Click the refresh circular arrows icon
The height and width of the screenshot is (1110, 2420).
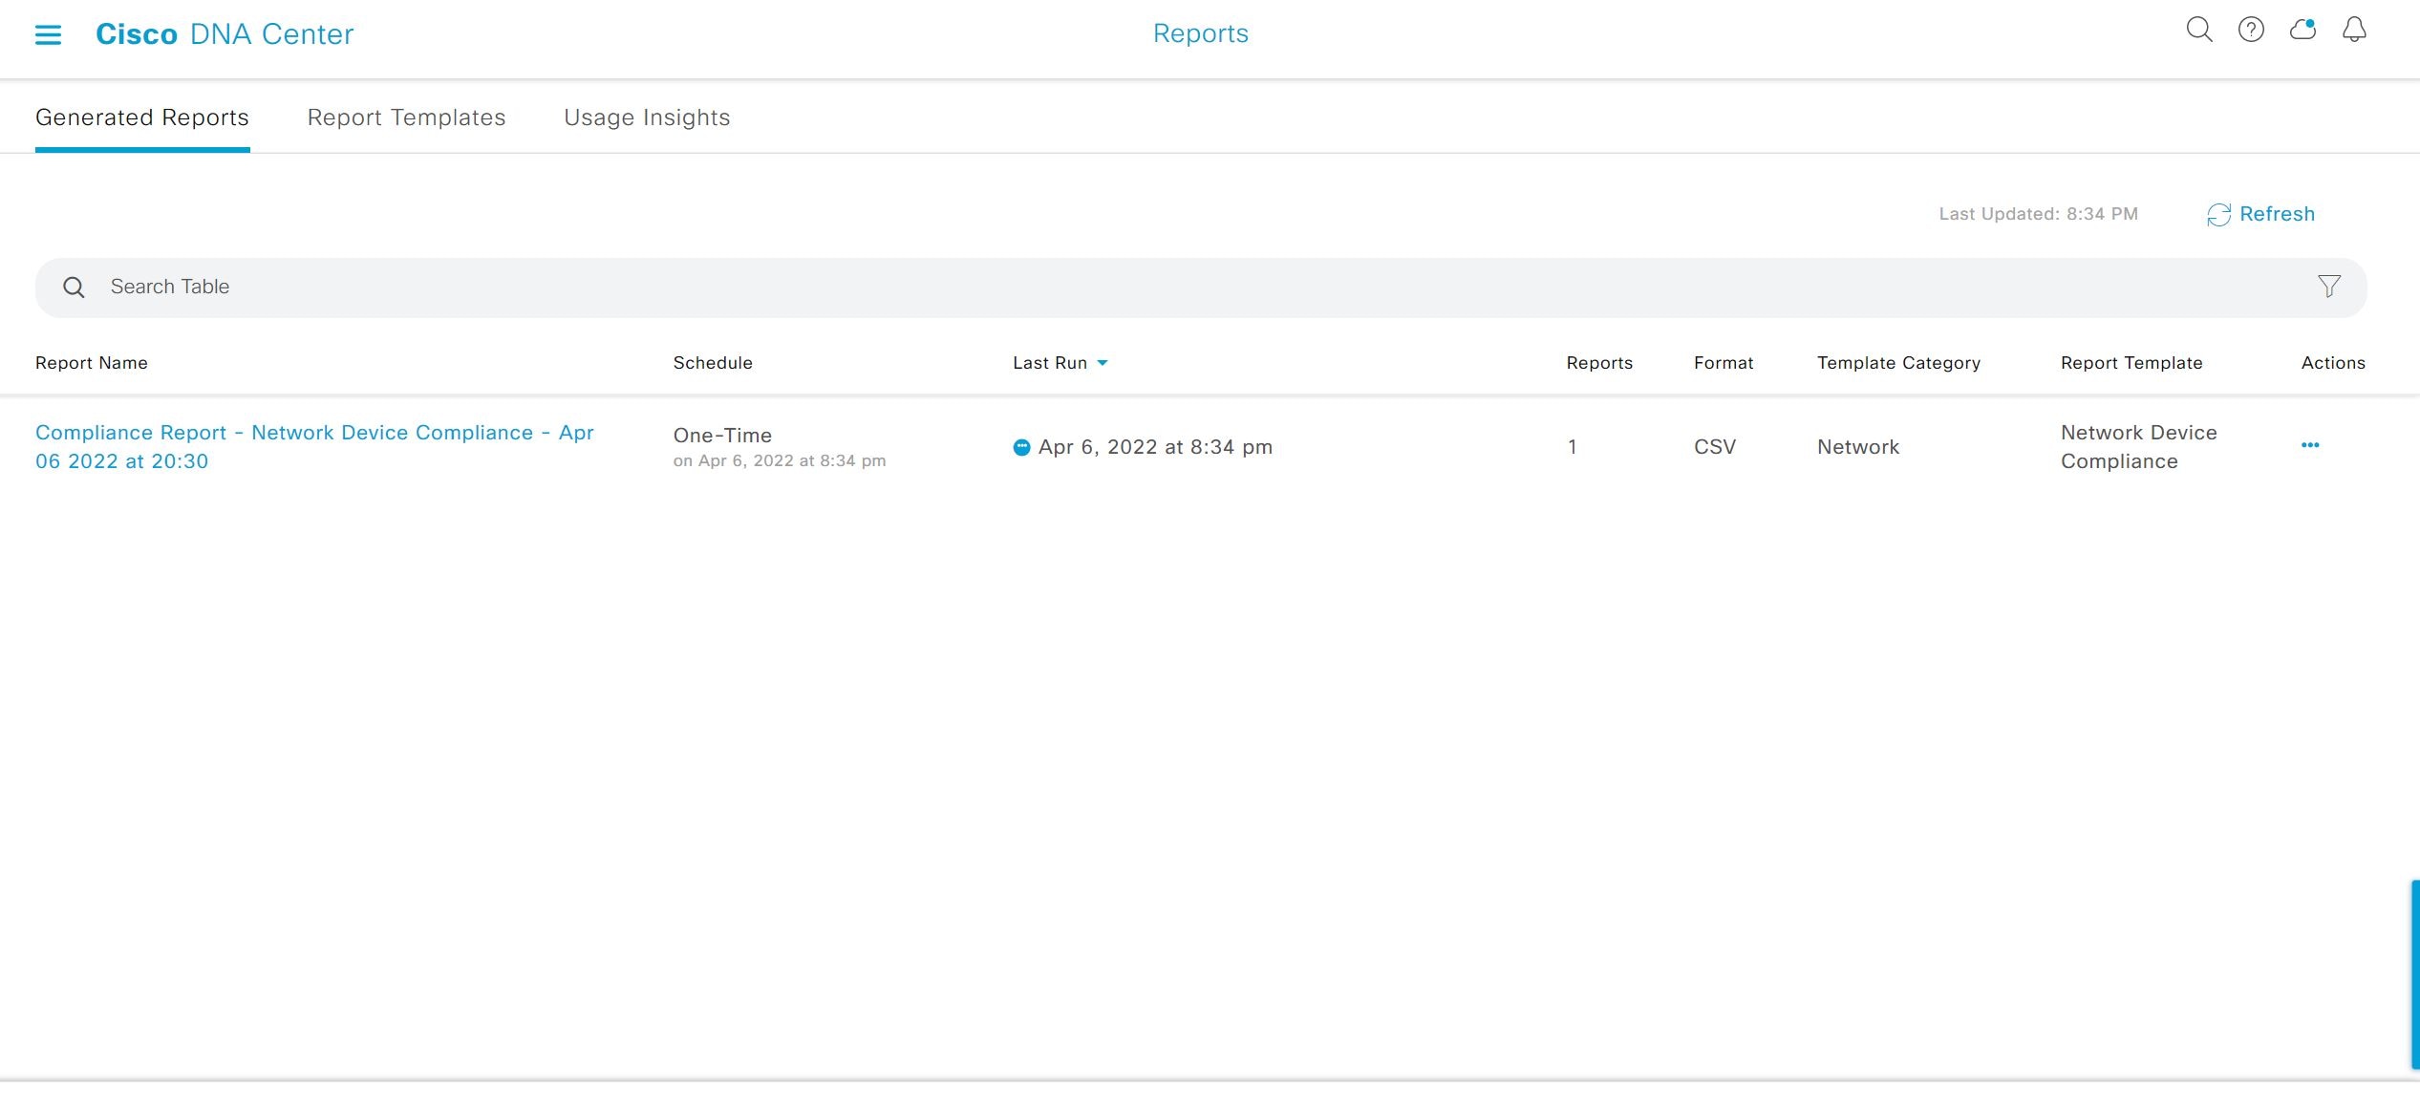(x=2217, y=215)
